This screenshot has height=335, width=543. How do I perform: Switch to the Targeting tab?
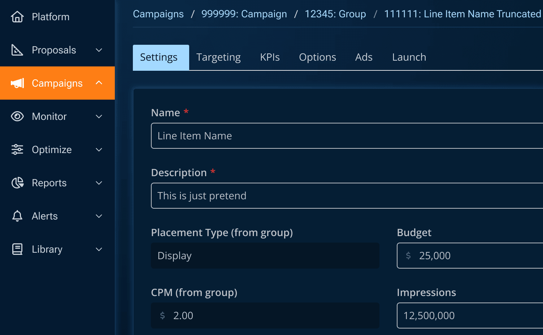point(218,57)
